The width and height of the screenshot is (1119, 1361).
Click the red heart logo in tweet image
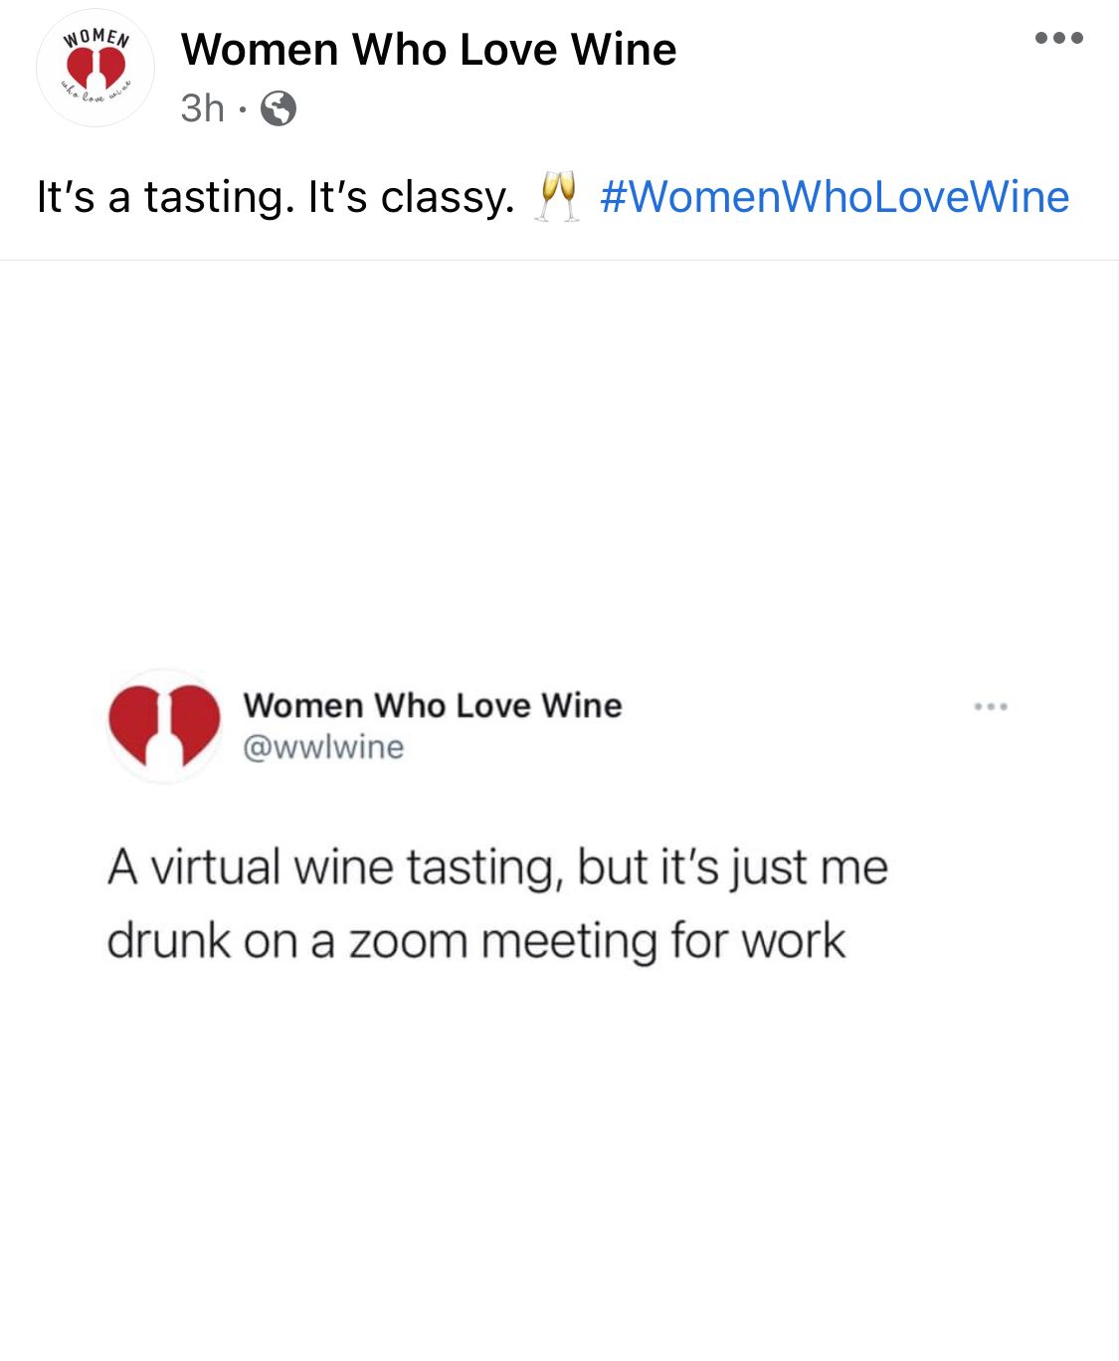(x=164, y=725)
